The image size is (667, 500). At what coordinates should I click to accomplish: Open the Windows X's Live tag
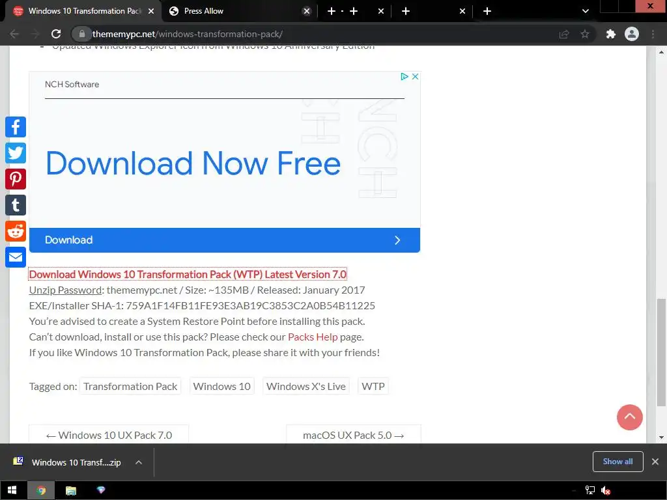pos(306,386)
